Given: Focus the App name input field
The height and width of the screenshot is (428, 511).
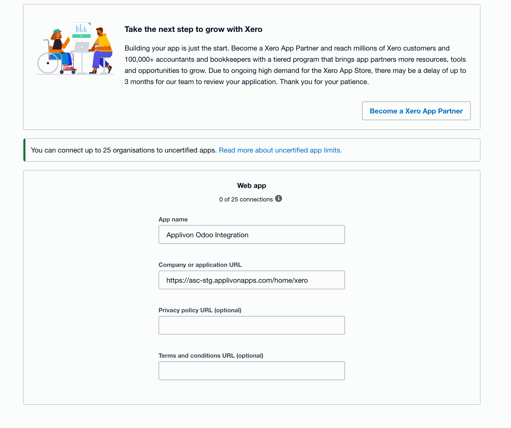Looking at the screenshot, I should (252, 235).
